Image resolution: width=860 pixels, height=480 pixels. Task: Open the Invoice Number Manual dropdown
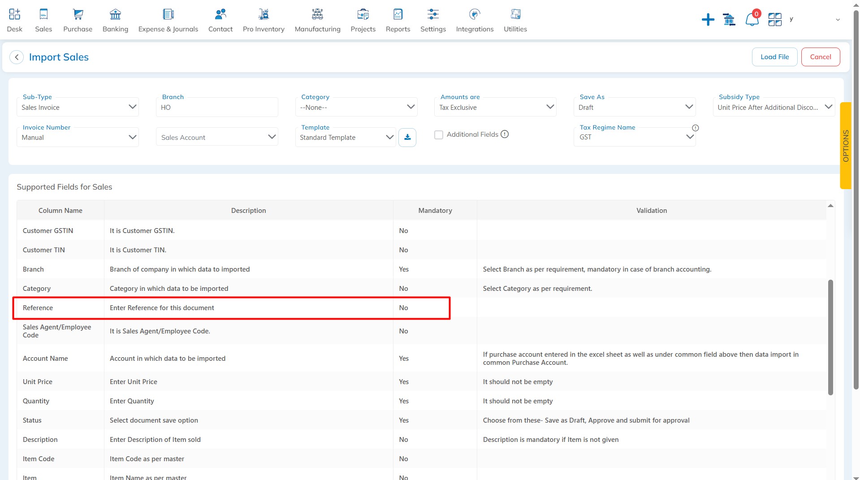[78, 137]
